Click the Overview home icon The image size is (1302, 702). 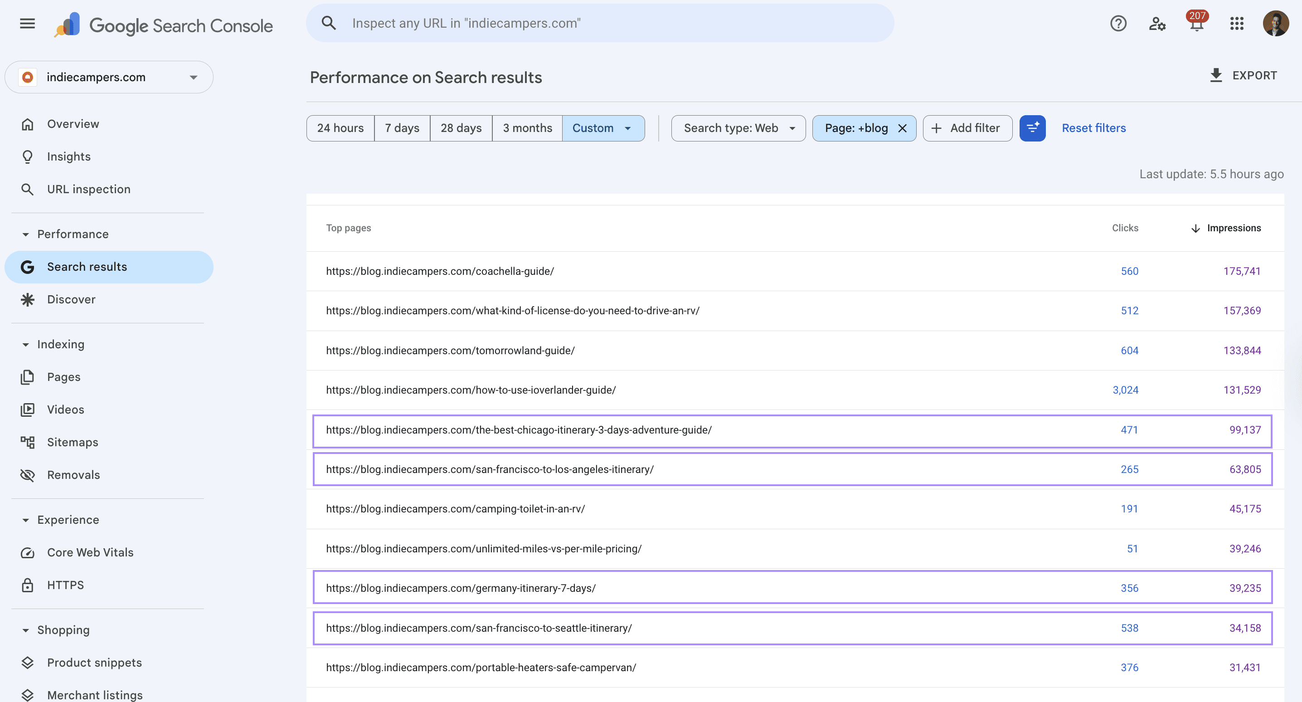pyautogui.click(x=27, y=124)
